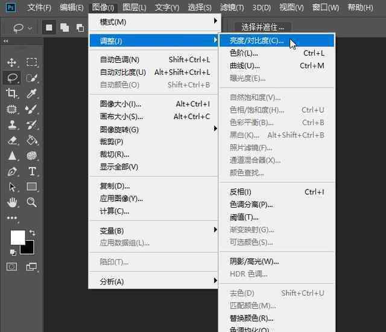Screen dimensions: 386x332
Task: Choose 色阶(L) levels adjustment
Action: (x=277, y=53)
